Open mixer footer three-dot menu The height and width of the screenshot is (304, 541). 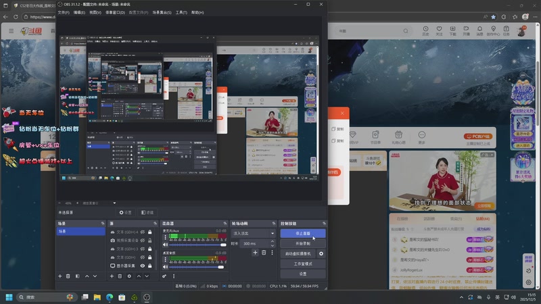pyautogui.click(x=174, y=276)
